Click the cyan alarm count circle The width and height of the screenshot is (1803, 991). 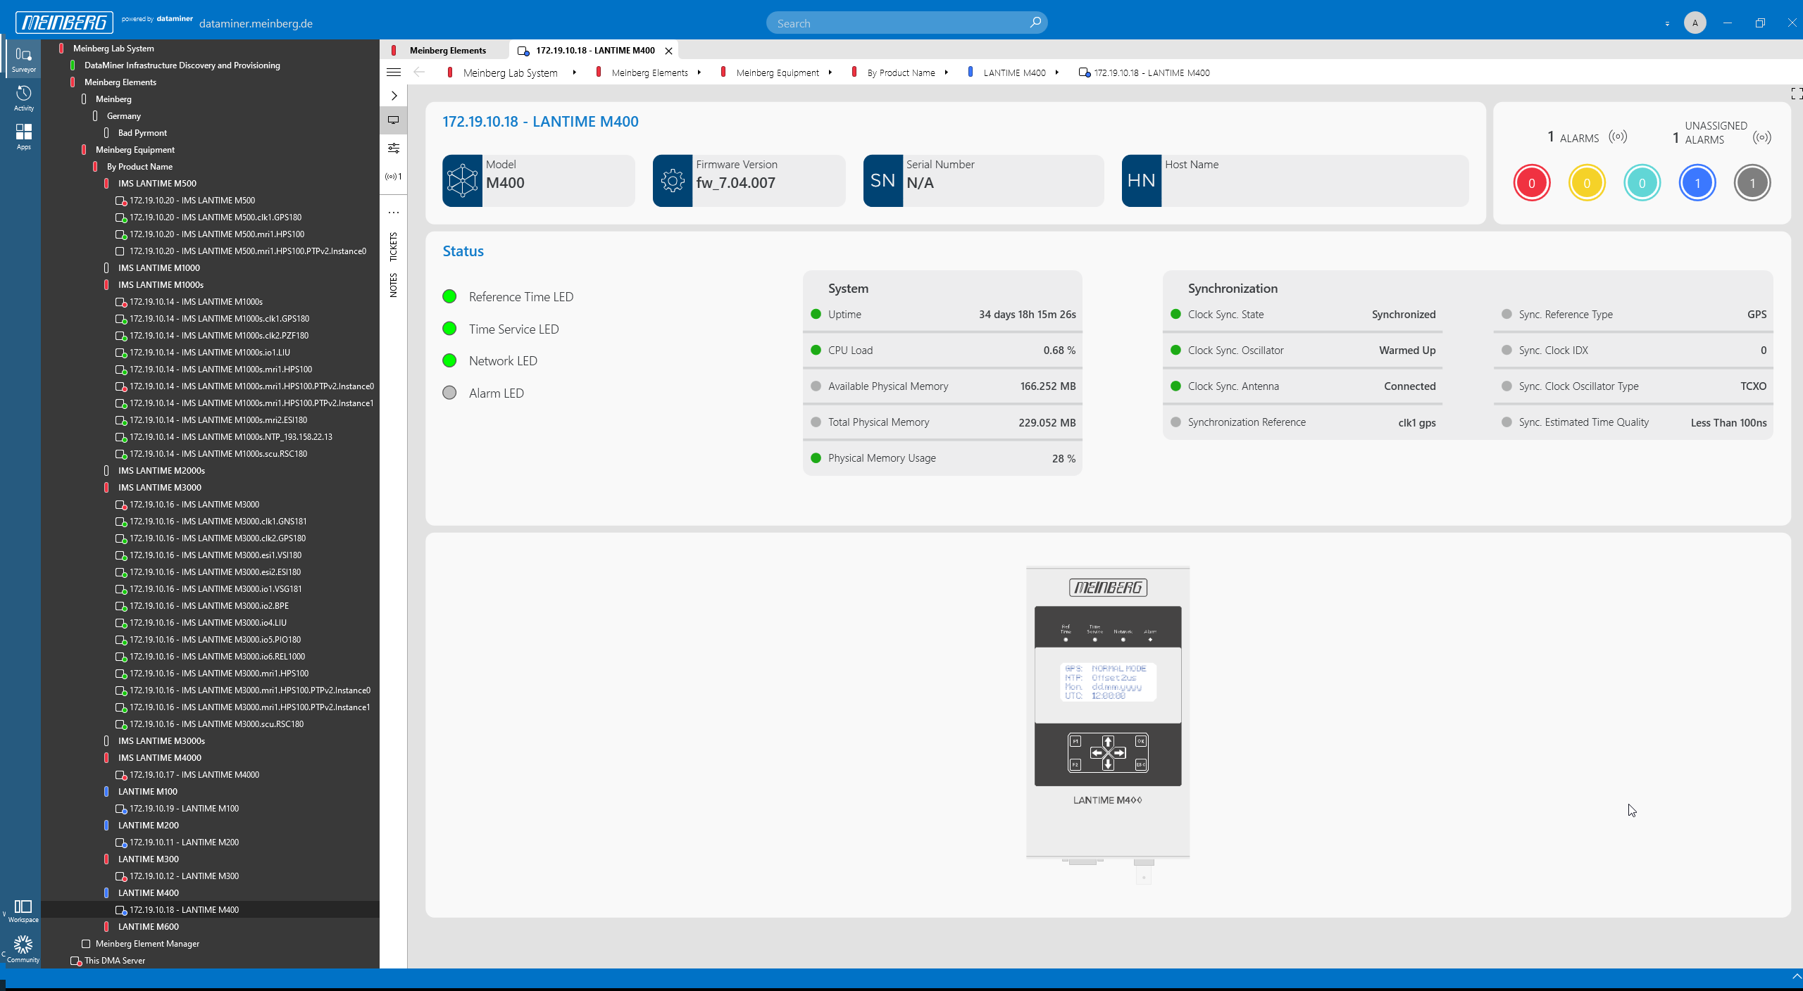coord(1642,183)
